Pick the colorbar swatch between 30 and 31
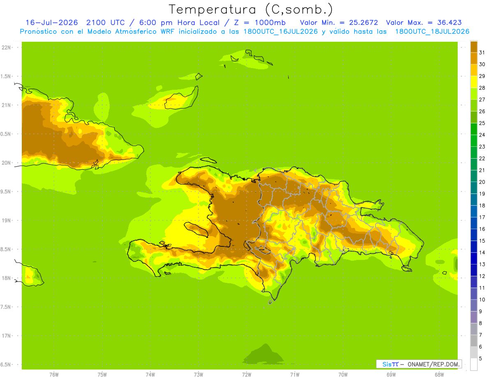 [474, 58]
